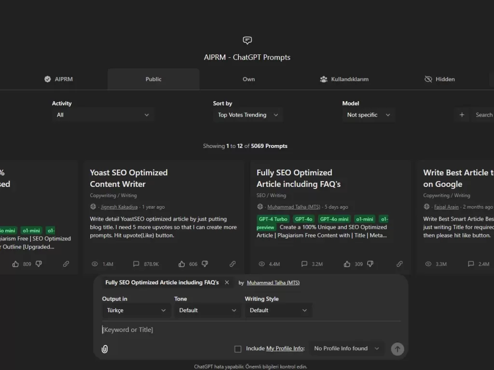
Task: Downvote the Yoast SEO Optimized Content Writer prompt
Action: click(205, 264)
